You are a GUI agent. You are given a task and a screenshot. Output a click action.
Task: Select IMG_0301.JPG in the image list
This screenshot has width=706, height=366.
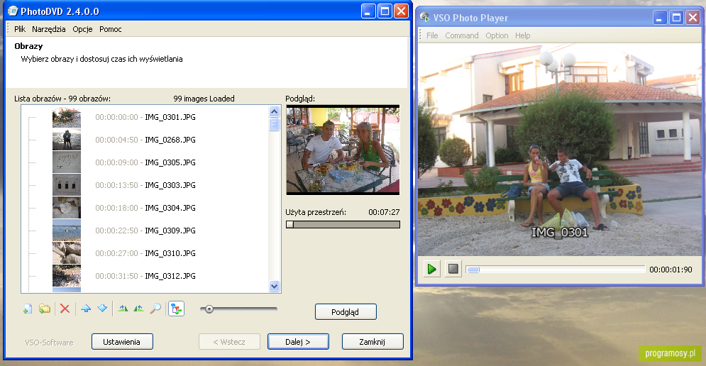click(x=170, y=117)
